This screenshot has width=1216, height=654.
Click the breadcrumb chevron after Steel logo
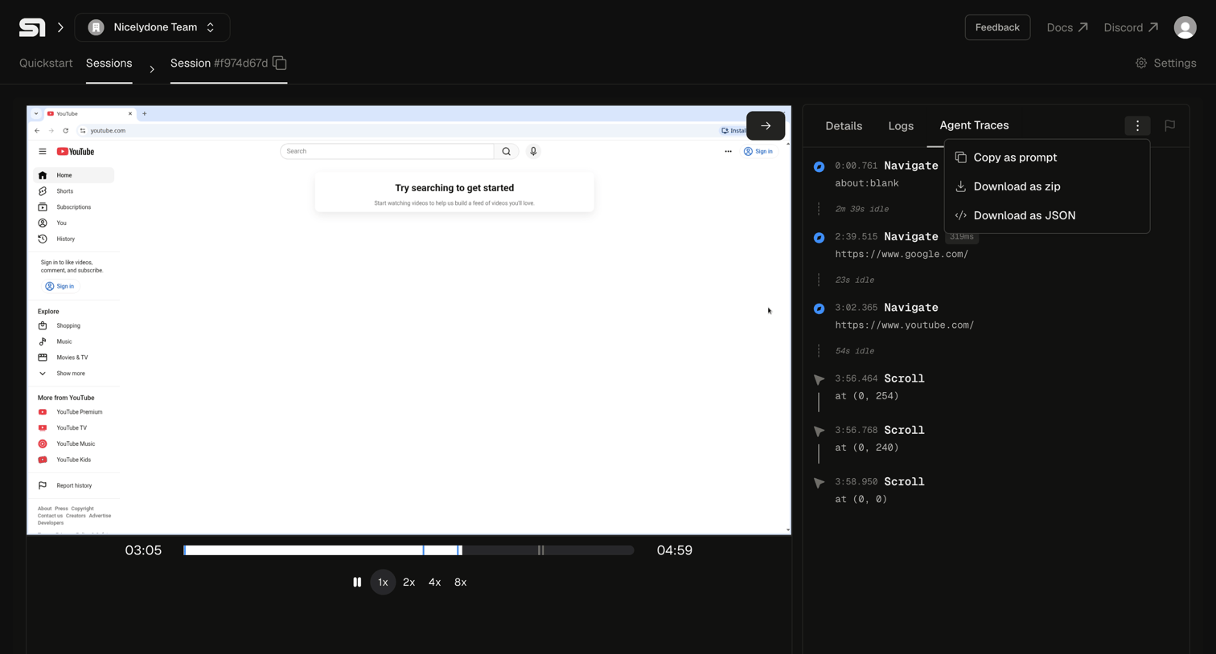60,27
